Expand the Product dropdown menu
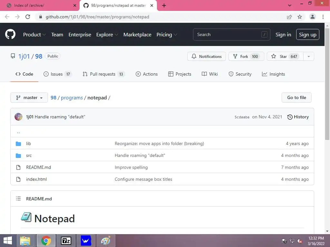 [x=34, y=35]
